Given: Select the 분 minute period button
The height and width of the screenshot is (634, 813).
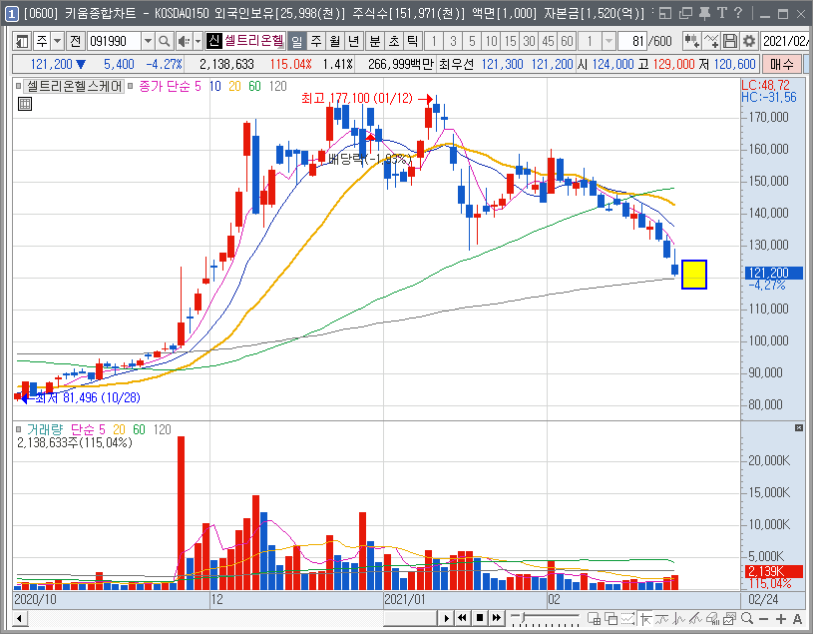Looking at the screenshot, I should coord(374,41).
